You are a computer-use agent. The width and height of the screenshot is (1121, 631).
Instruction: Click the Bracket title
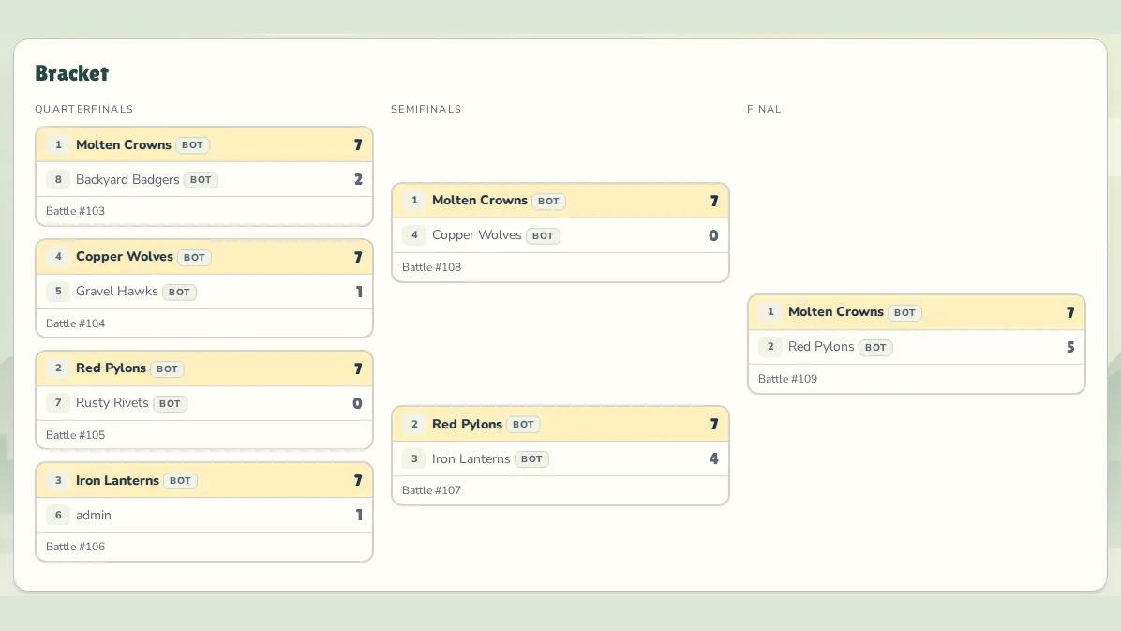pyautogui.click(x=71, y=73)
